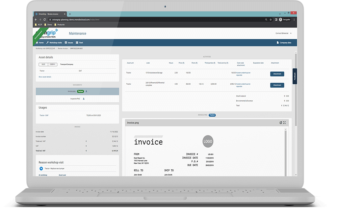
Task: Select the Home icon in navigation bar
Action: point(37,43)
